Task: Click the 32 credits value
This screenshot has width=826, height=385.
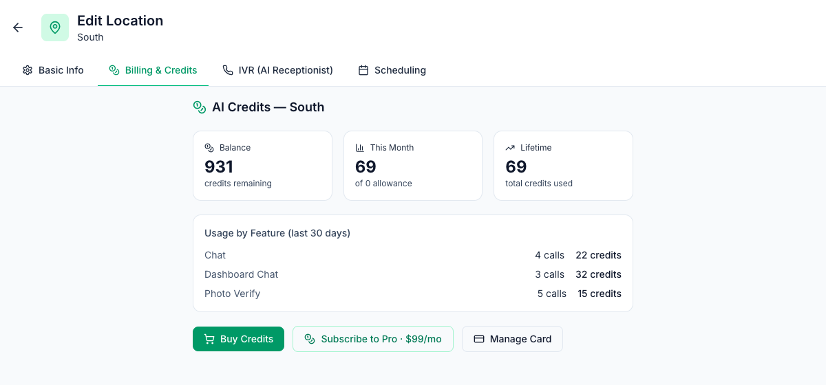Action: pyautogui.click(x=599, y=274)
